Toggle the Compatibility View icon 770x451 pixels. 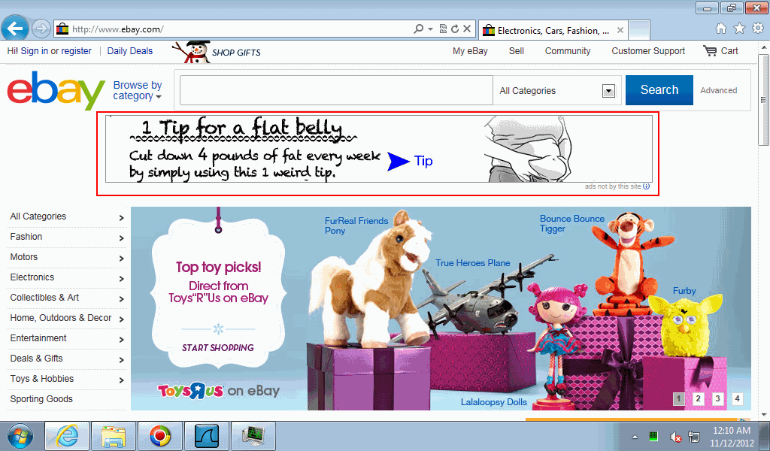443,29
